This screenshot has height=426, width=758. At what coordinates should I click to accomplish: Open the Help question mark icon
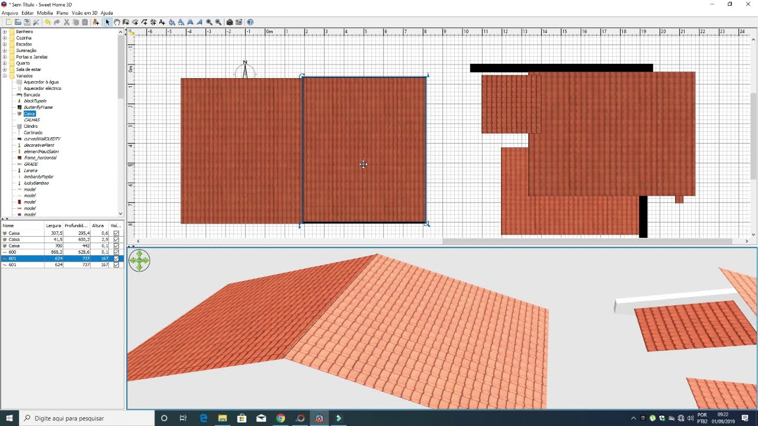[x=250, y=22]
